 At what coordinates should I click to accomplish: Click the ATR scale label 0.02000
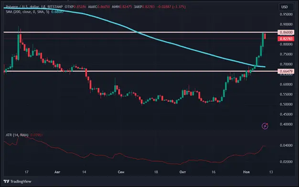(286, 162)
